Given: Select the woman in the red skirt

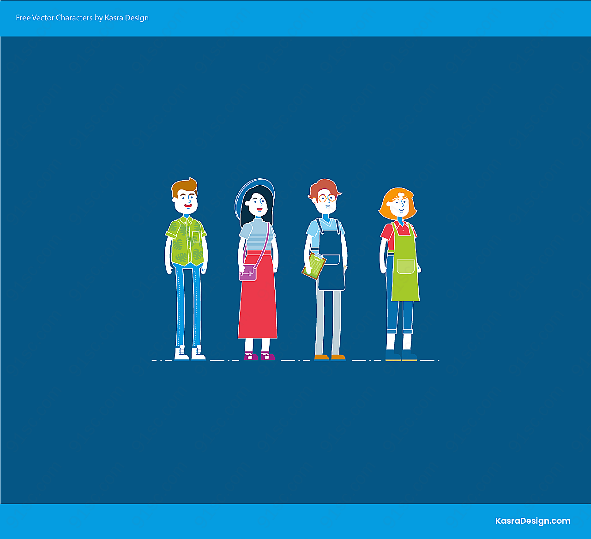Looking at the screenshot, I should (258, 269).
